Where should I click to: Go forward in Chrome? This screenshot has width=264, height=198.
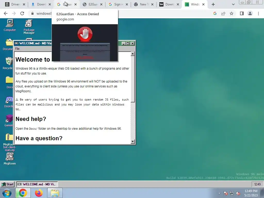point(14,13)
